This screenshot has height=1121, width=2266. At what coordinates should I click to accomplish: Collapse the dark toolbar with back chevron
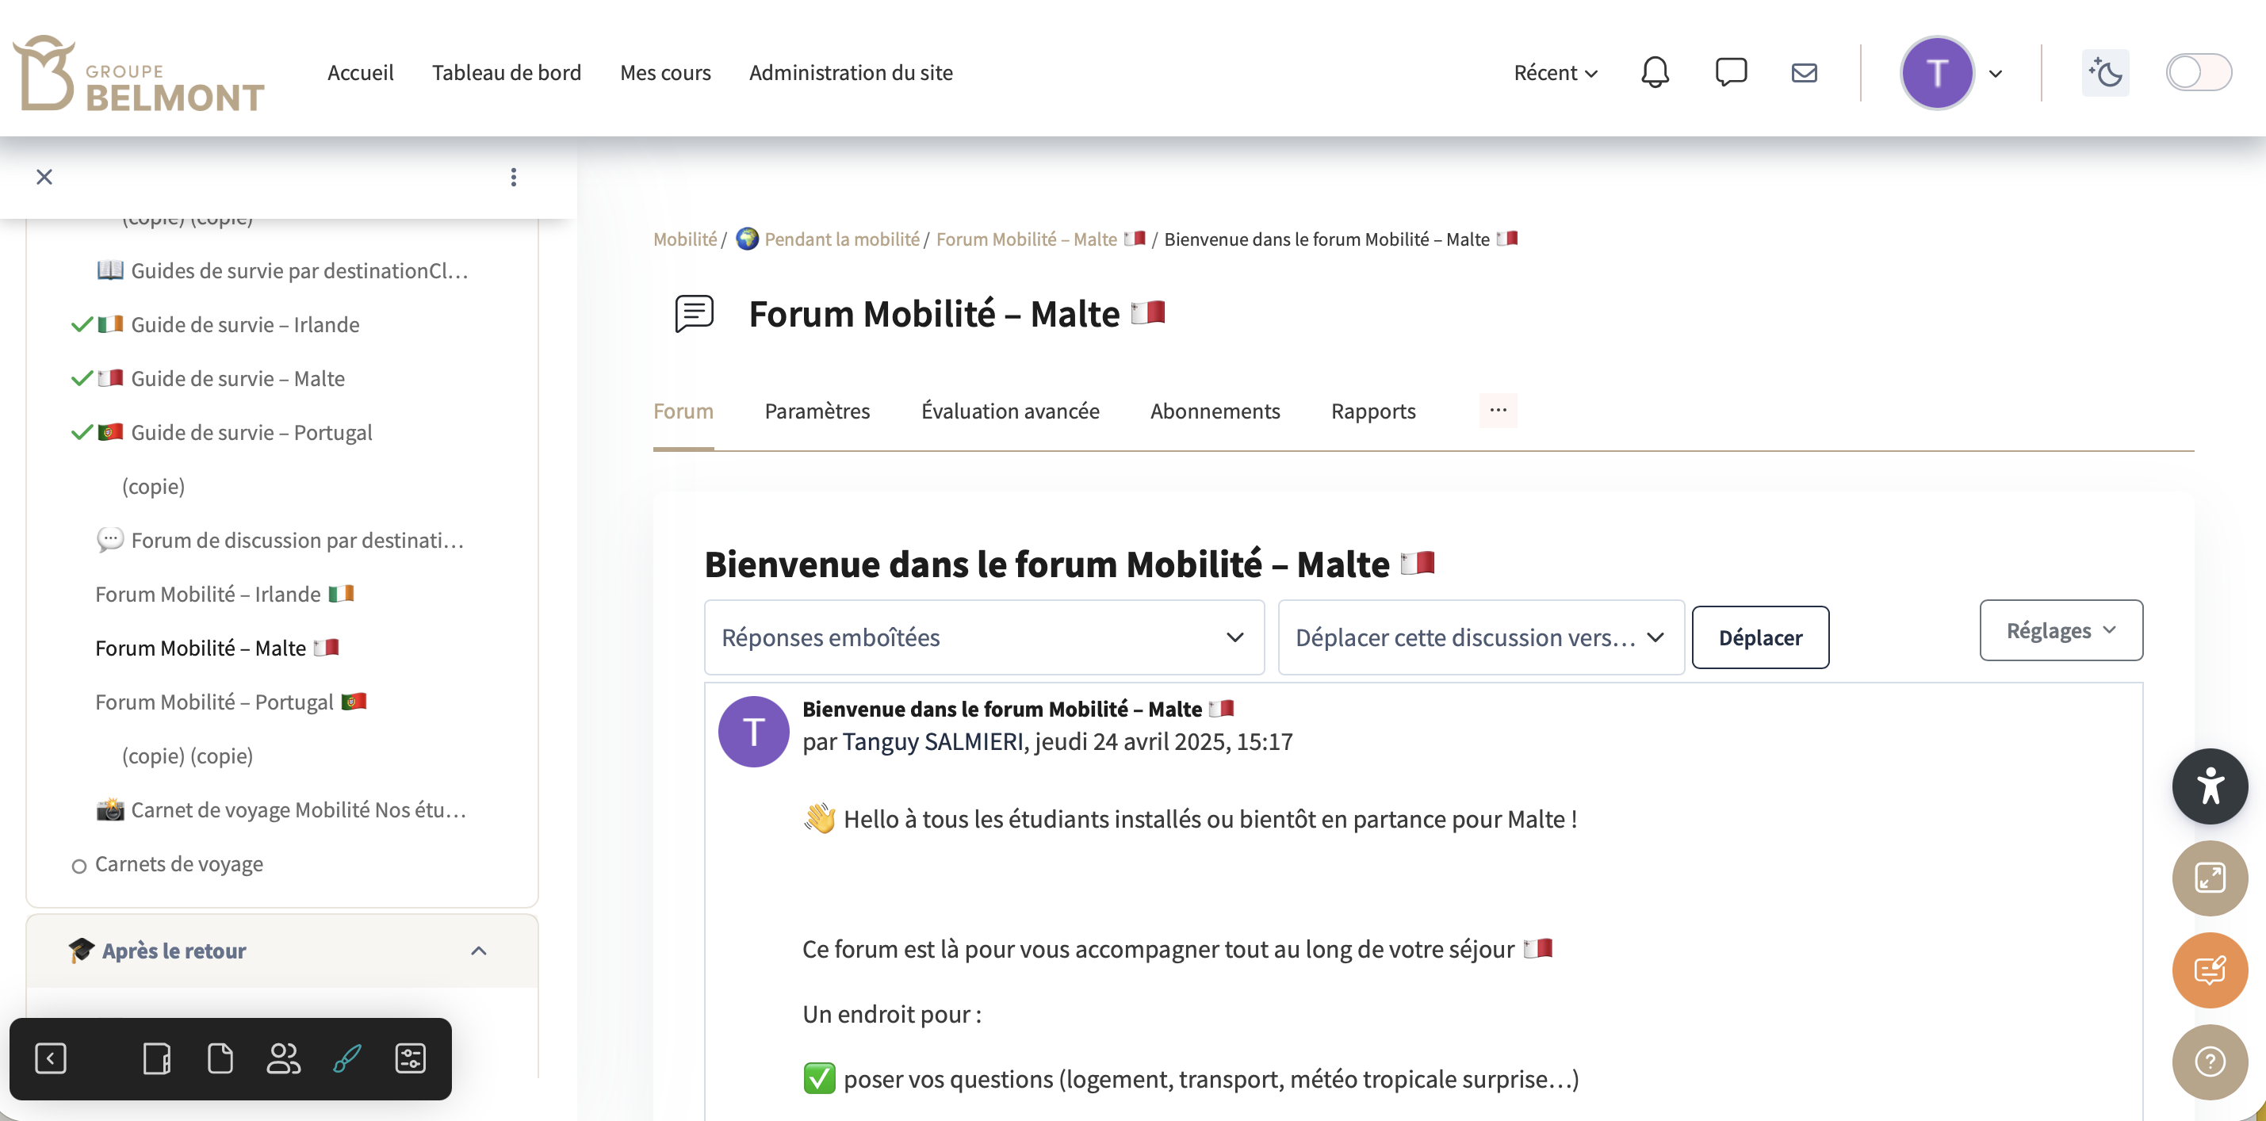[x=50, y=1058]
